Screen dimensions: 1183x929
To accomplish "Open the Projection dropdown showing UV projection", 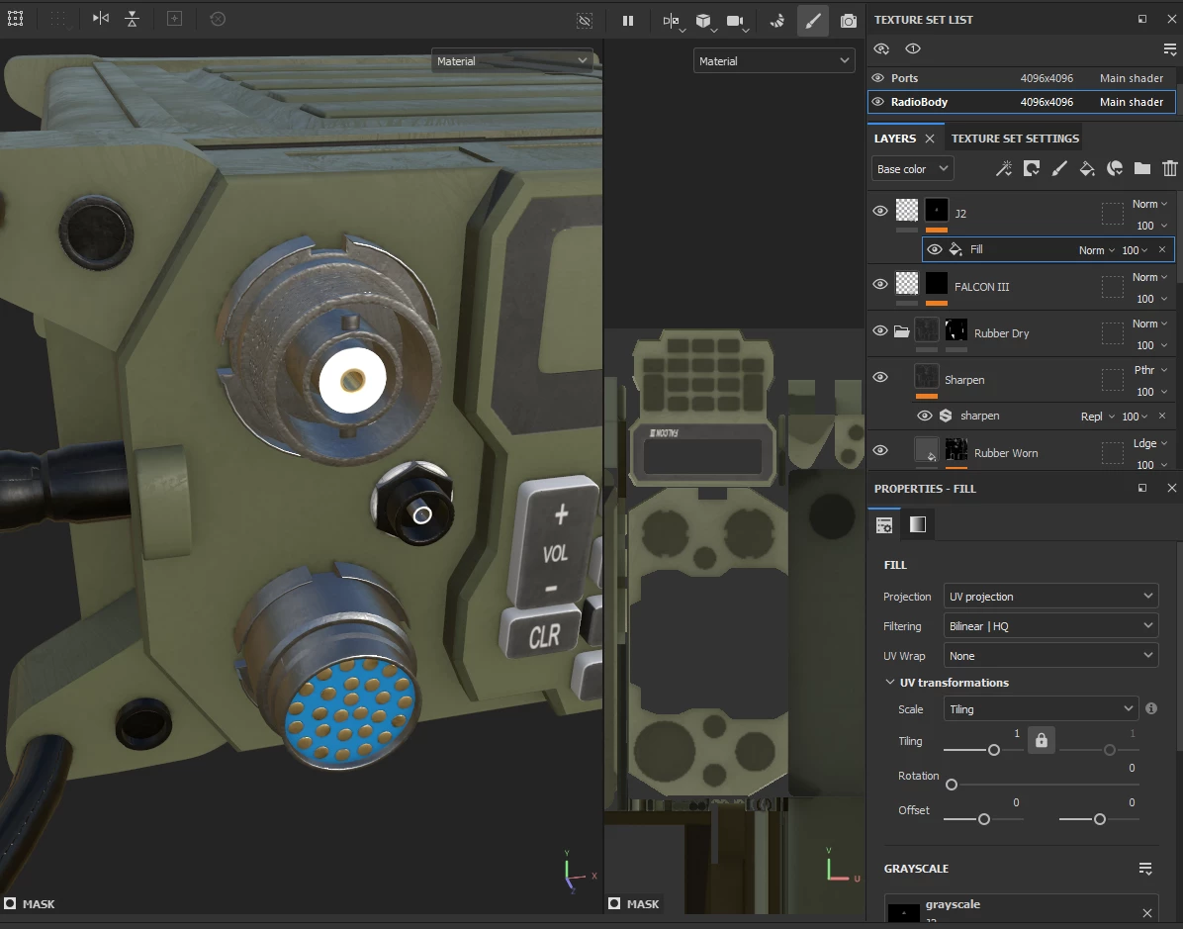I will point(1050,597).
